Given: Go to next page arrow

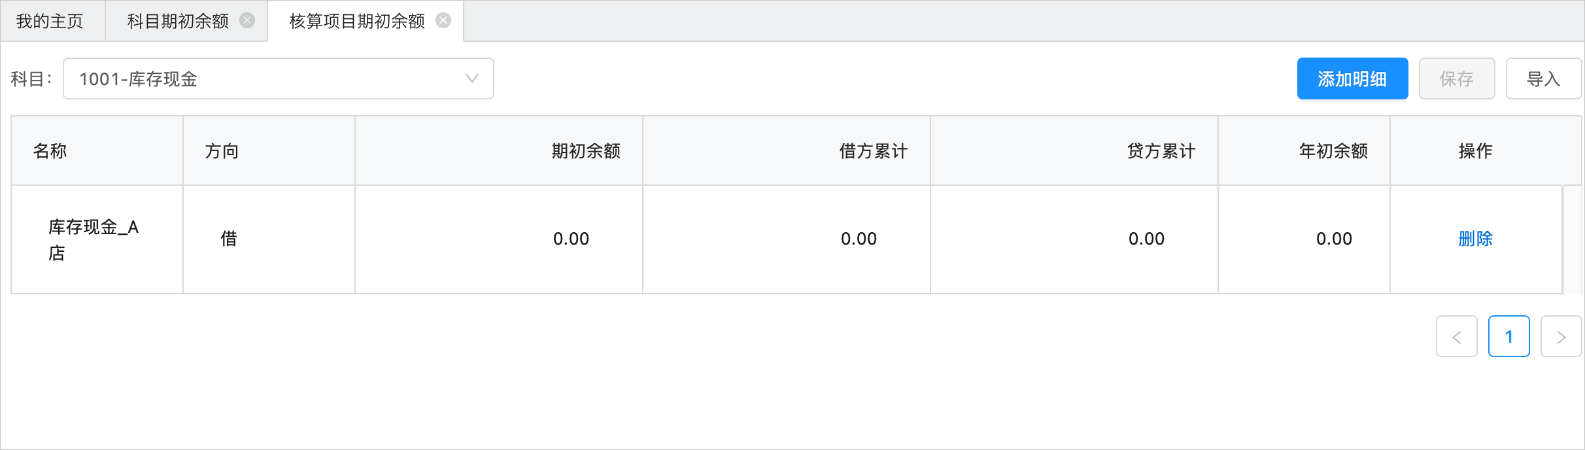Looking at the screenshot, I should 1561,336.
